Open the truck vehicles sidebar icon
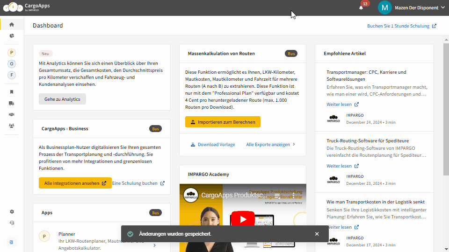 [x=11, y=103]
